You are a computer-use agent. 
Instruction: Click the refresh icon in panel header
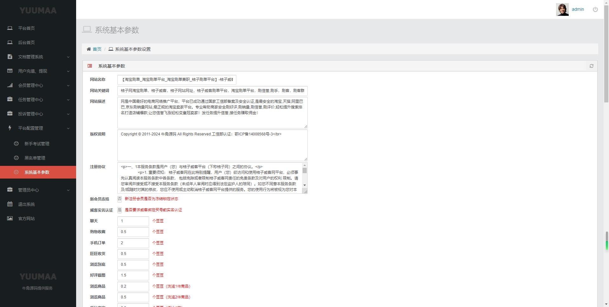click(591, 66)
